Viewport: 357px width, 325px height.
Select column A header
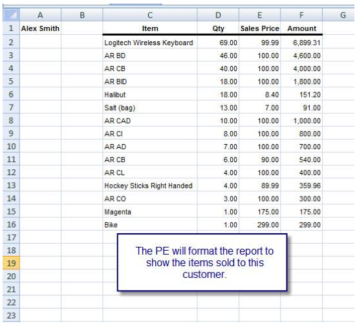[40, 15]
